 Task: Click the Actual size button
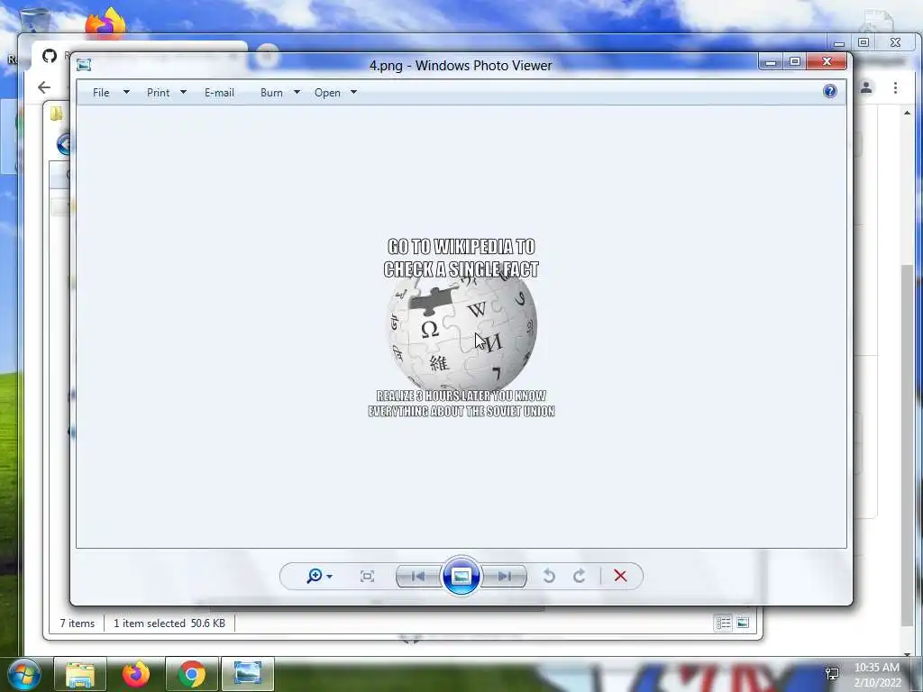(367, 576)
